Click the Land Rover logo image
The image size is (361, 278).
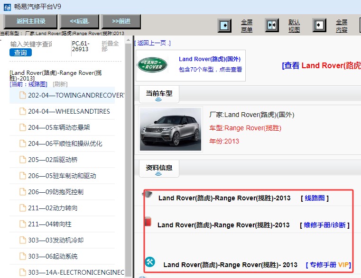coord(152,64)
